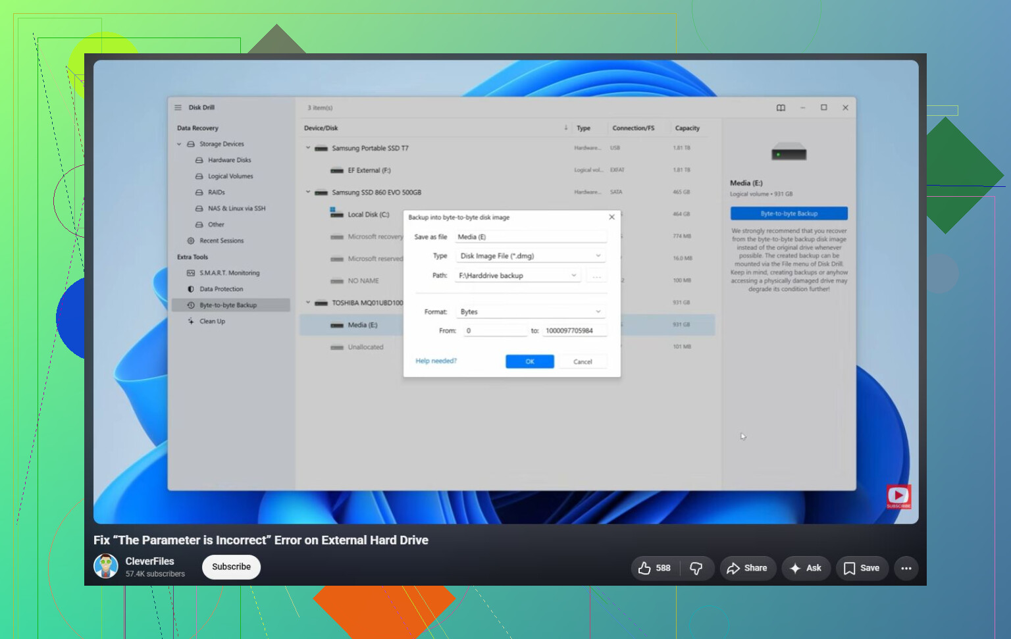Click the to value field
Image resolution: width=1011 pixels, height=639 pixels.
click(575, 331)
